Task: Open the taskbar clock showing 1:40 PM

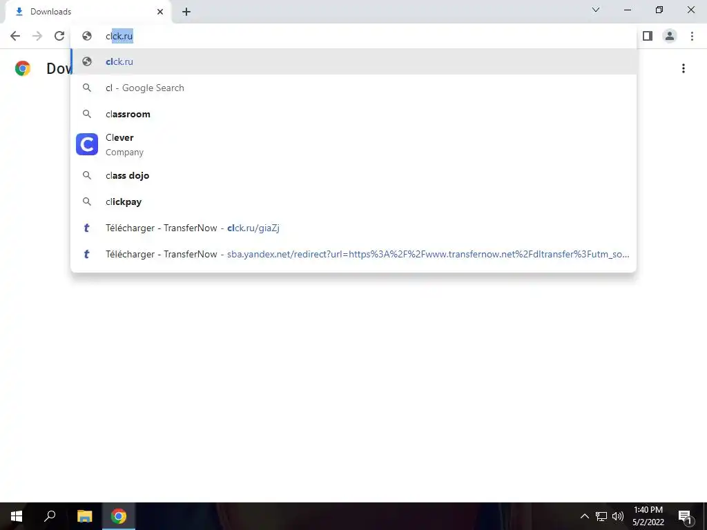Action: point(648,516)
